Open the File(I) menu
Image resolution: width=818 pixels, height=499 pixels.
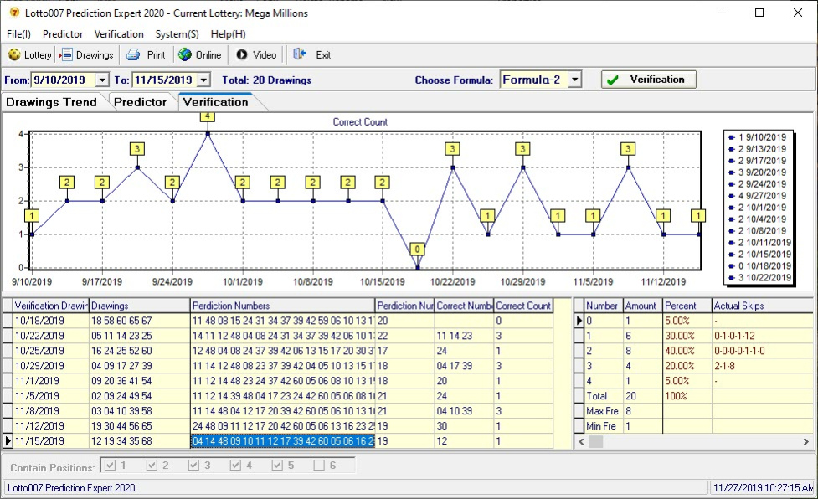click(x=18, y=33)
